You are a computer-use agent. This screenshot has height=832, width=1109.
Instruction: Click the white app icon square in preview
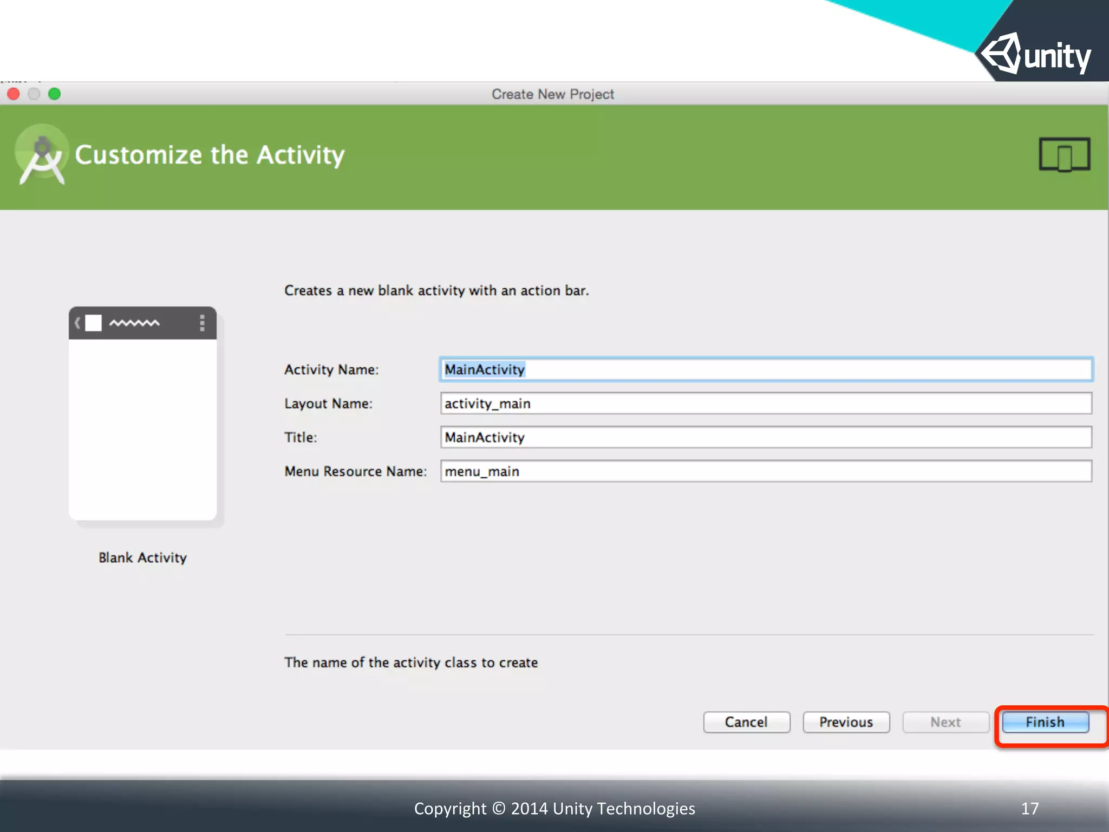[x=94, y=323]
